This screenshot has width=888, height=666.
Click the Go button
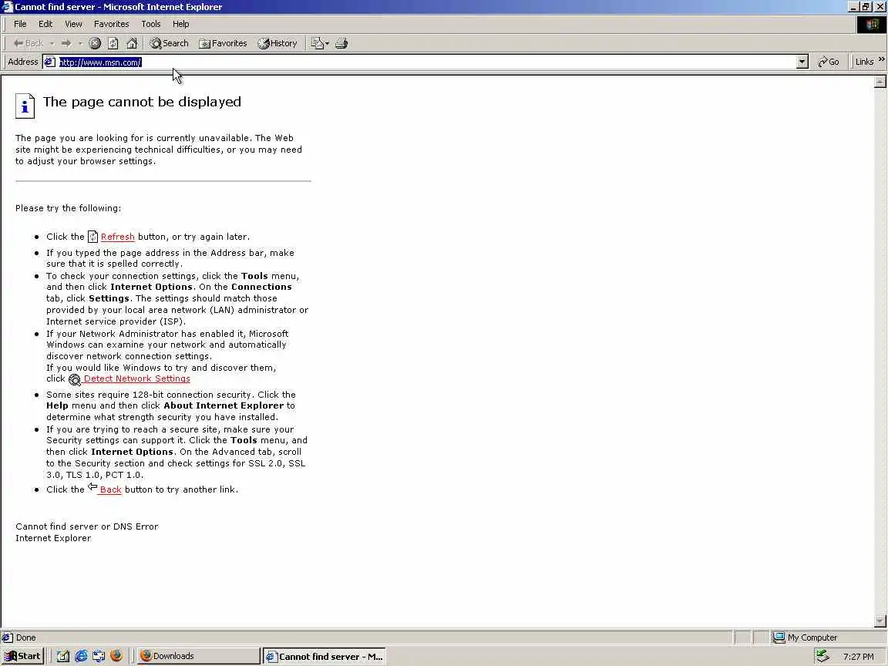[x=828, y=62]
